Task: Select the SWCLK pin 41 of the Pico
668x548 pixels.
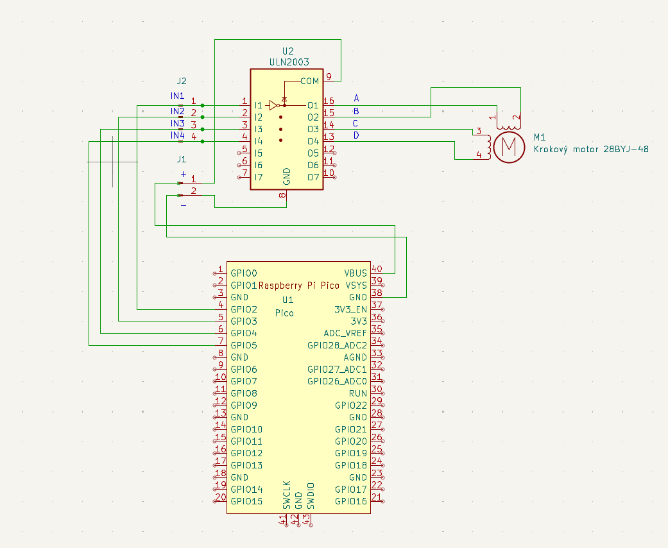Action: tap(282, 520)
